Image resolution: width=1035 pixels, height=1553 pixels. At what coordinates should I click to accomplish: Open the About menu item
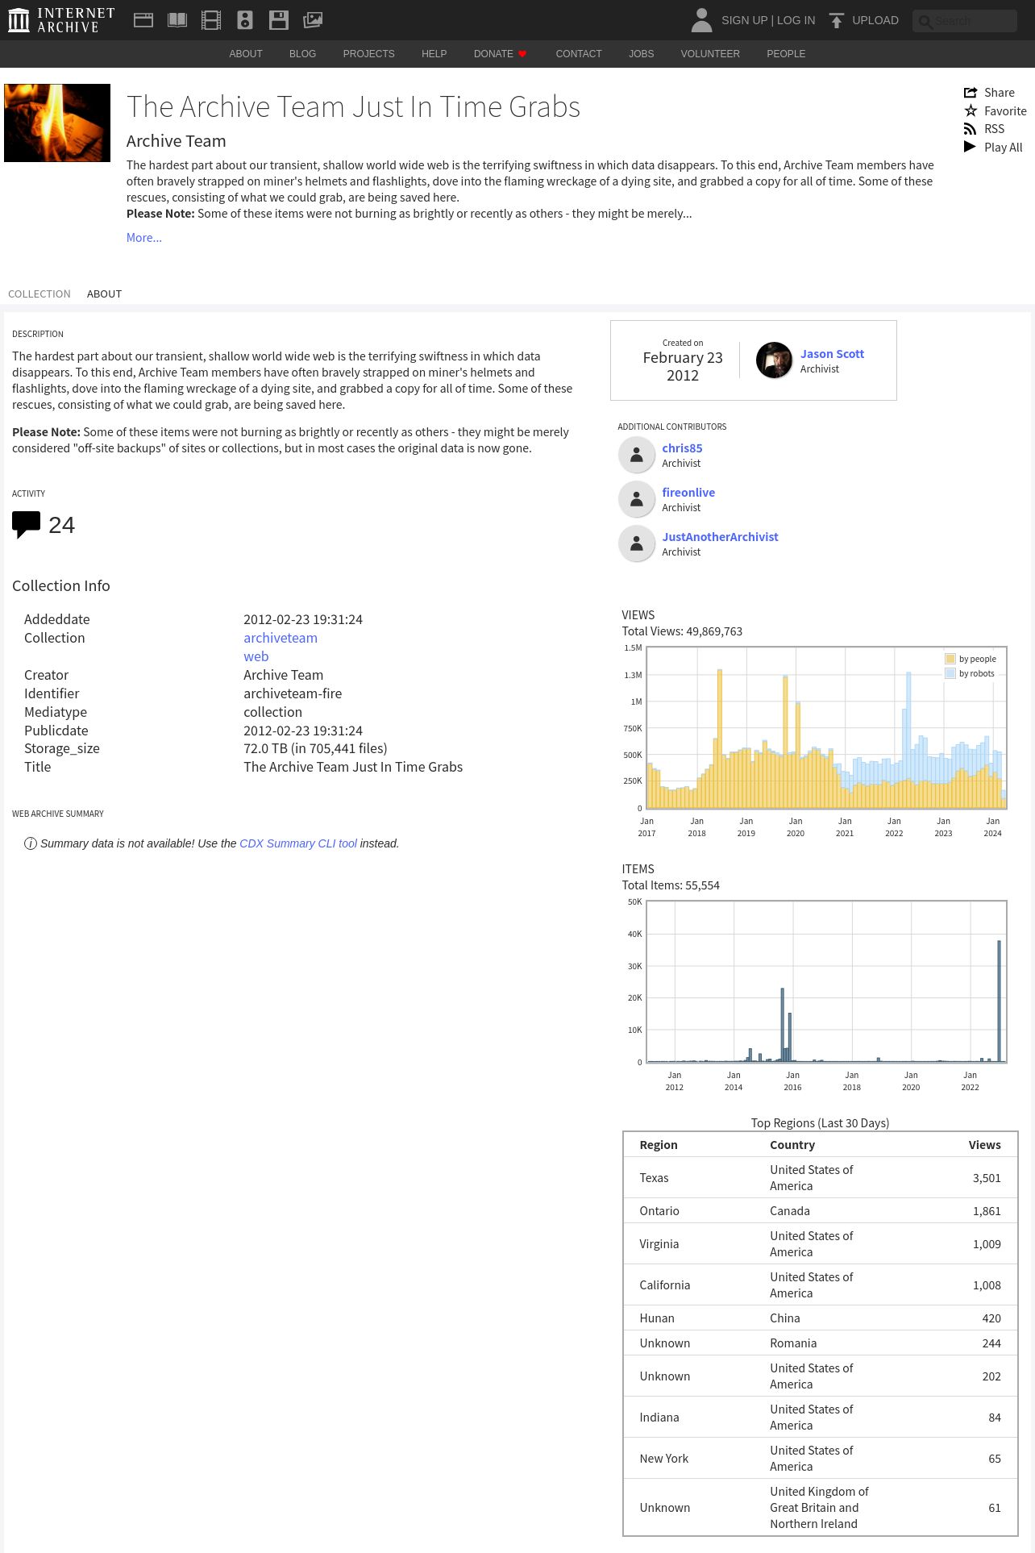pyautogui.click(x=246, y=54)
